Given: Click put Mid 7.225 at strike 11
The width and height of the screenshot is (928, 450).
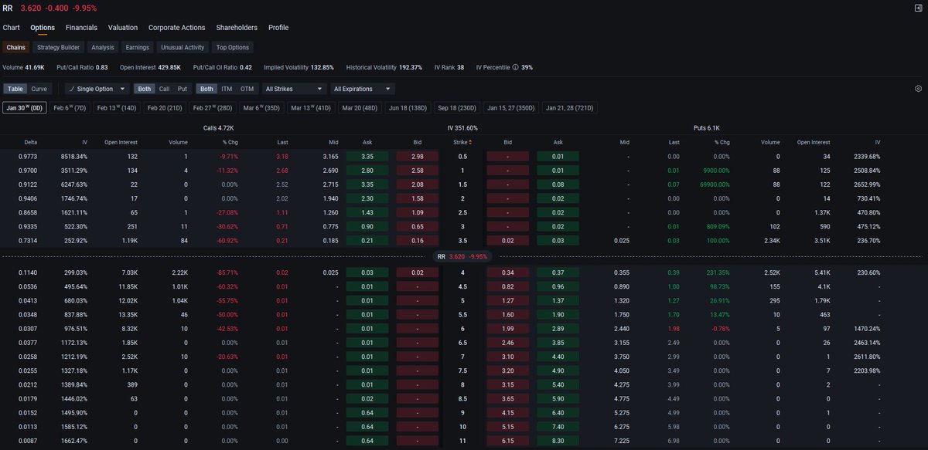Looking at the screenshot, I should pyautogui.click(x=621, y=439).
